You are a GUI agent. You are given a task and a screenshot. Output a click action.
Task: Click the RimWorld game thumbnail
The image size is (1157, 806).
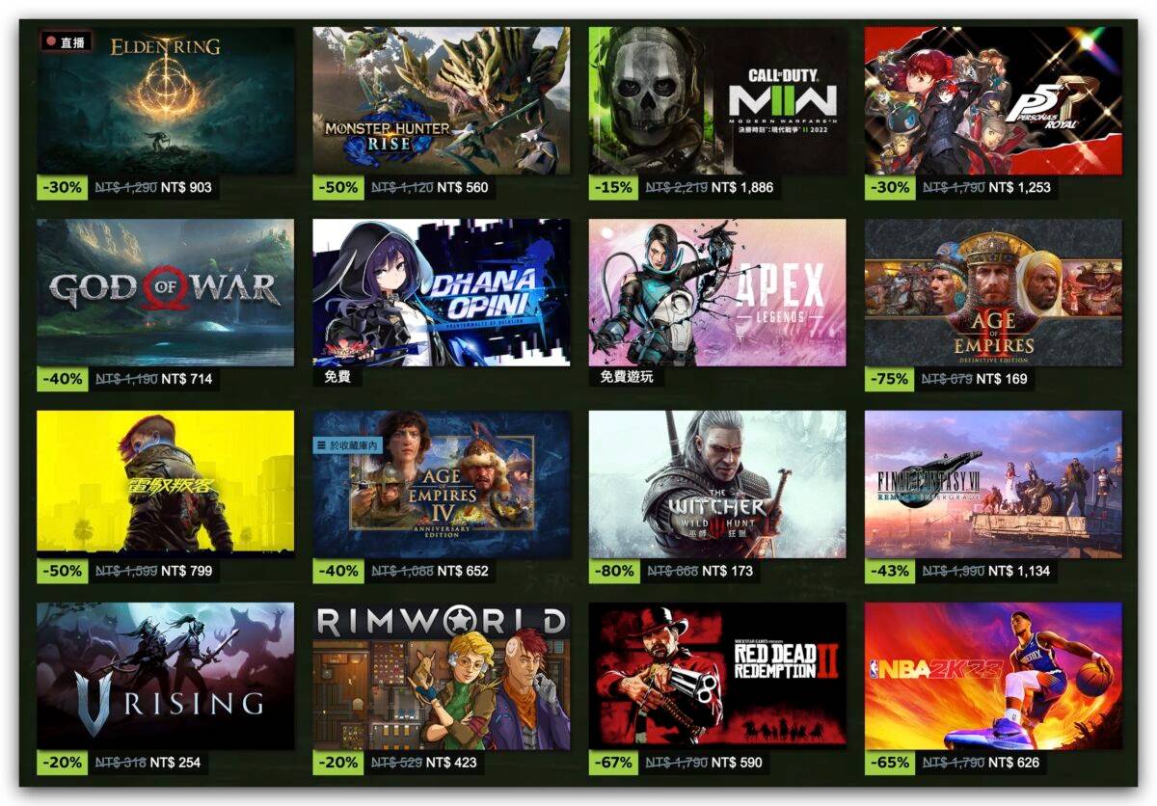441,676
